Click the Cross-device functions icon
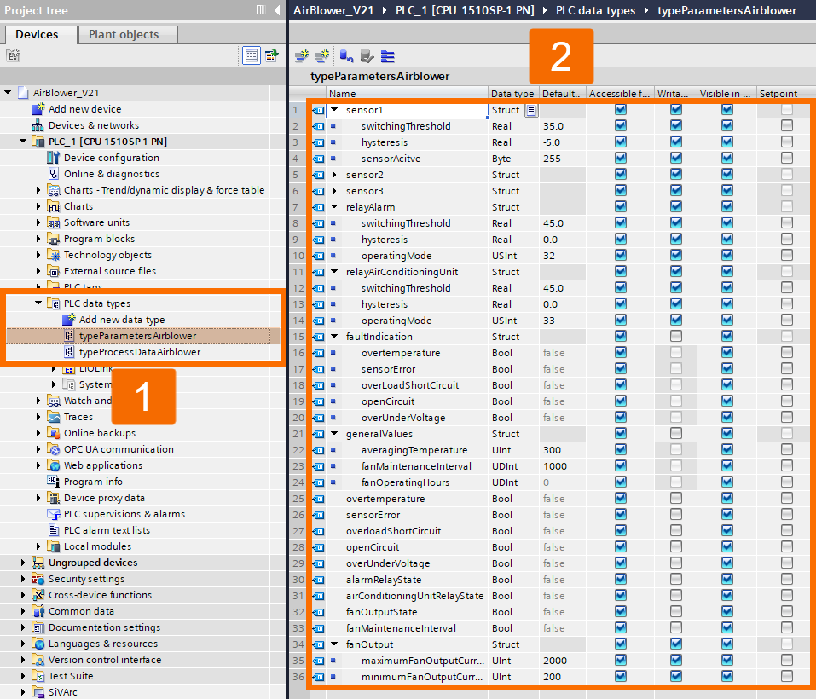816x699 pixels. [38, 594]
